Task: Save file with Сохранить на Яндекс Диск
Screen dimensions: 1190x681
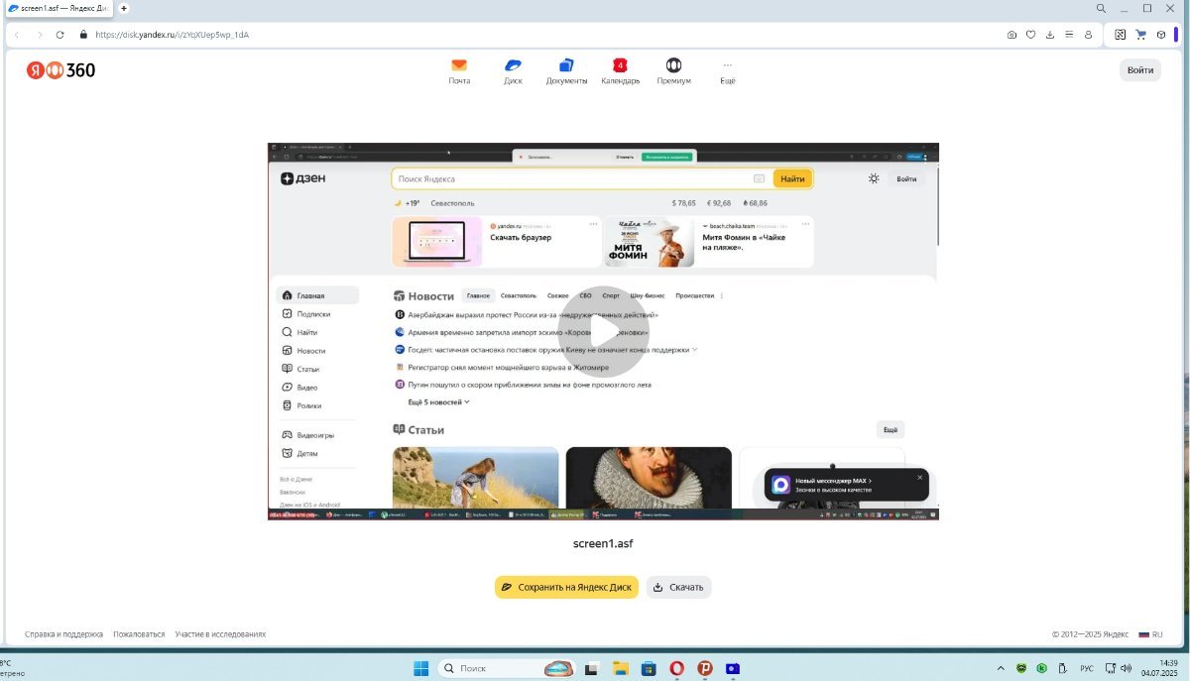Action: pyautogui.click(x=566, y=587)
